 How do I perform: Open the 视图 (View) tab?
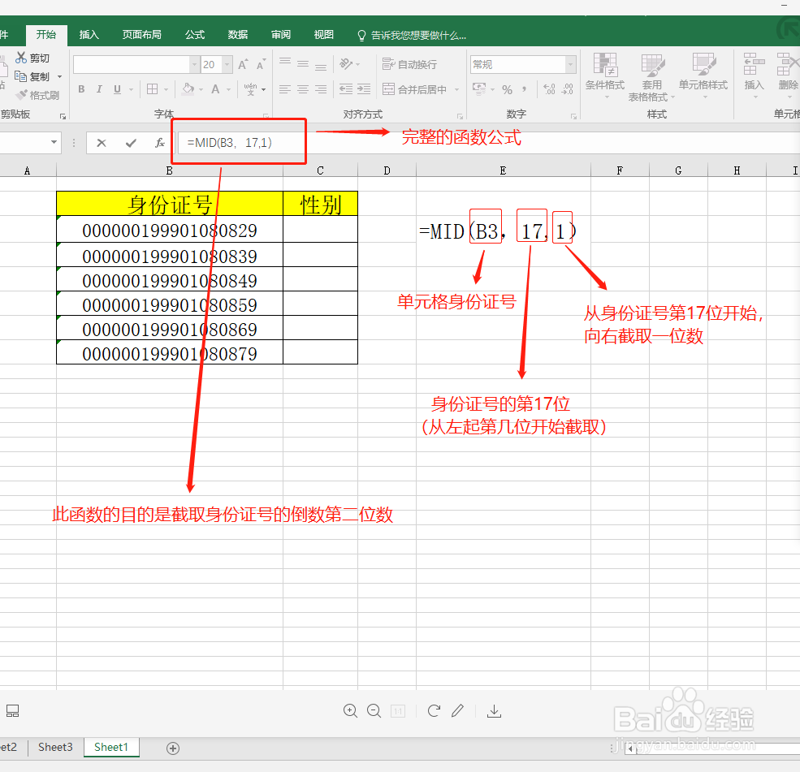[323, 34]
